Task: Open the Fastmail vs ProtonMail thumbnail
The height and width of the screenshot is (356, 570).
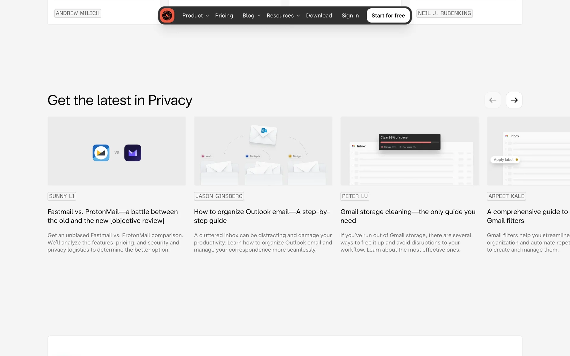Action: (x=117, y=151)
